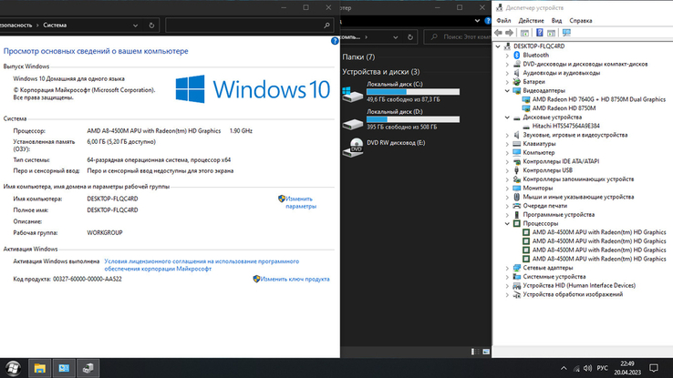Open the notification center icon
This screenshot has height=378, width=673.
[654, 368]
